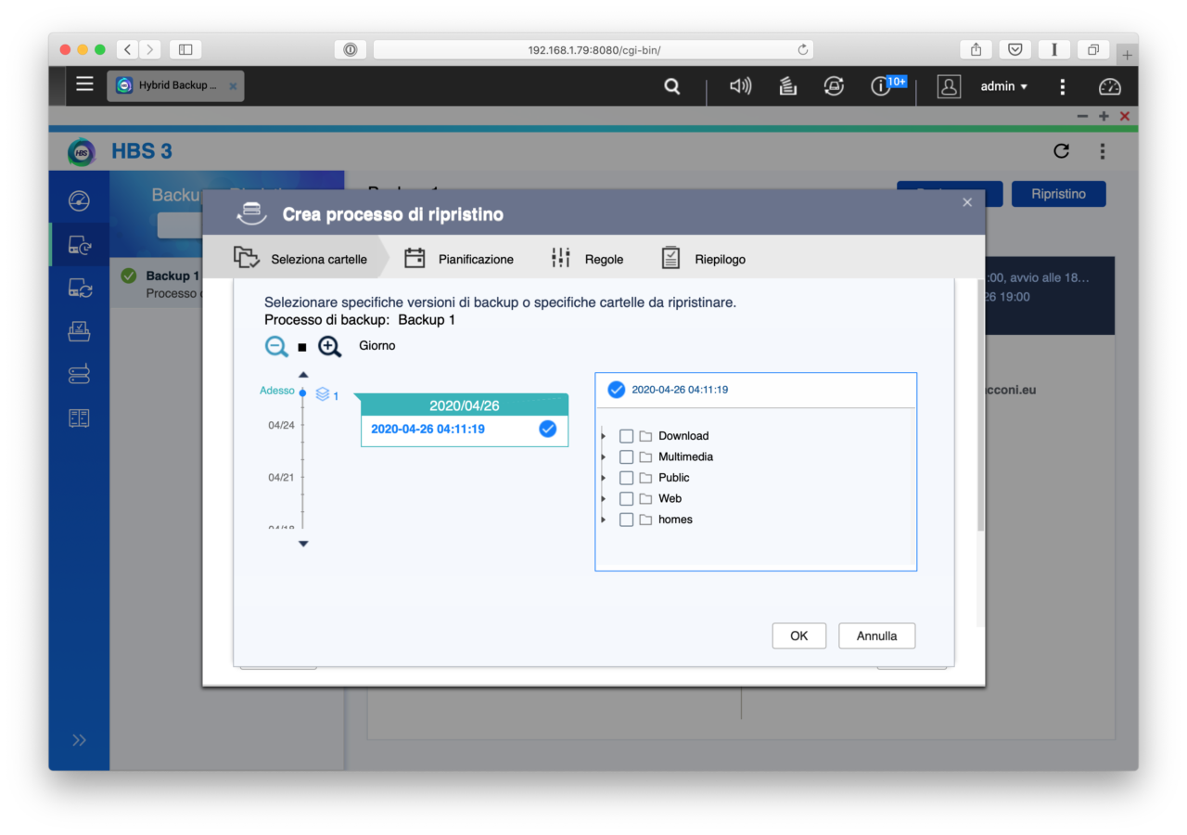Open the notifications info icon

[x=880, y=86]
